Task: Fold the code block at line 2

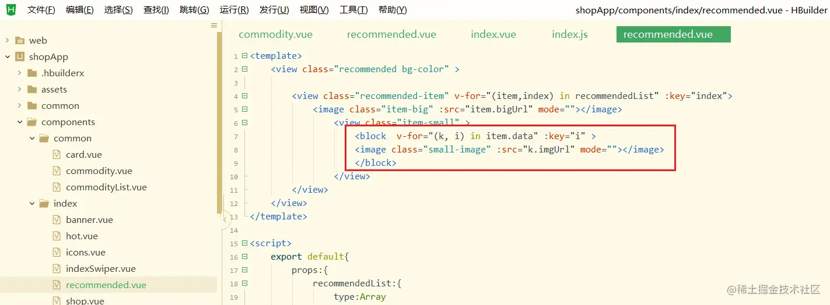Action: (x=245, y=69)
